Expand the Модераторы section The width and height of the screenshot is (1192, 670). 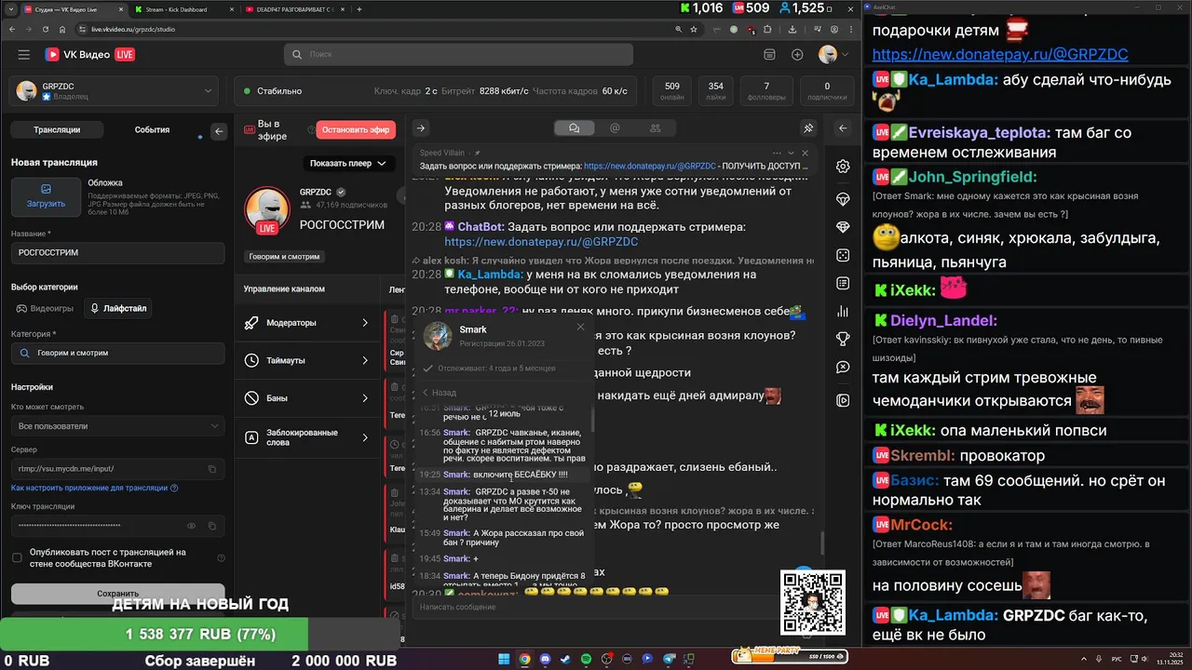[306, 323]
